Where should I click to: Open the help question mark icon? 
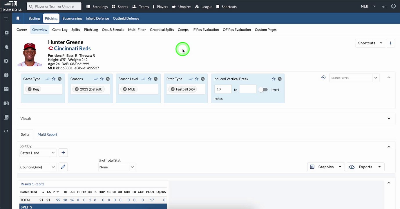pyautogui.click(x=6, y=75)
